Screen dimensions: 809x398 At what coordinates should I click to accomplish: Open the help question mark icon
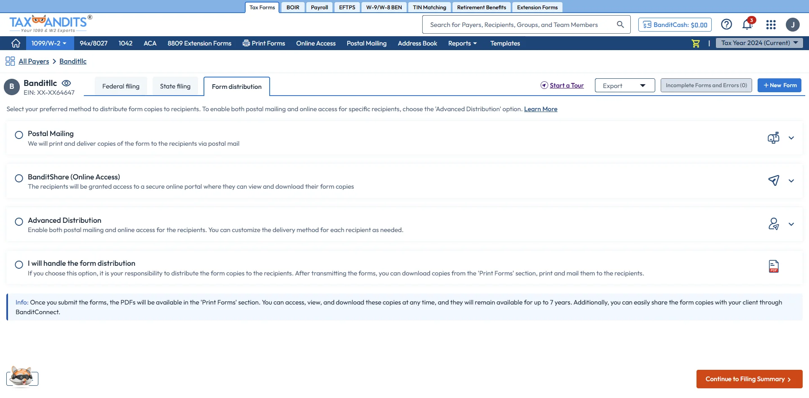pyautogui.click(x=726, y=24)
